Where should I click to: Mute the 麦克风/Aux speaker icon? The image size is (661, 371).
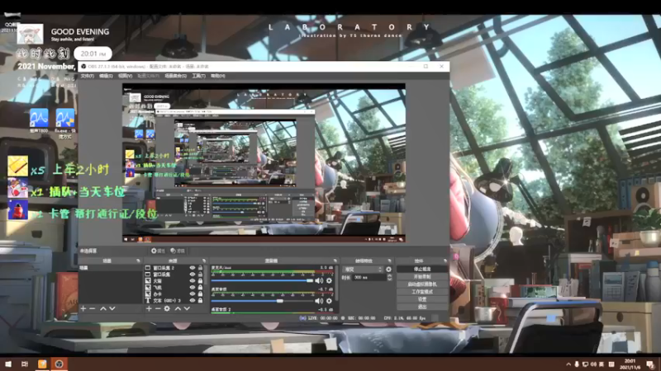[x=319, y=280]
